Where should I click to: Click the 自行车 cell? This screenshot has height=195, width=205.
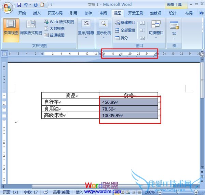pyautogui.click(x=71, y=102)
